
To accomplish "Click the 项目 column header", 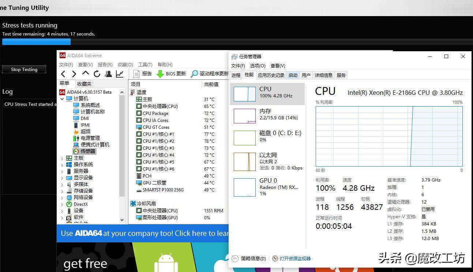I will click(165, 84).
